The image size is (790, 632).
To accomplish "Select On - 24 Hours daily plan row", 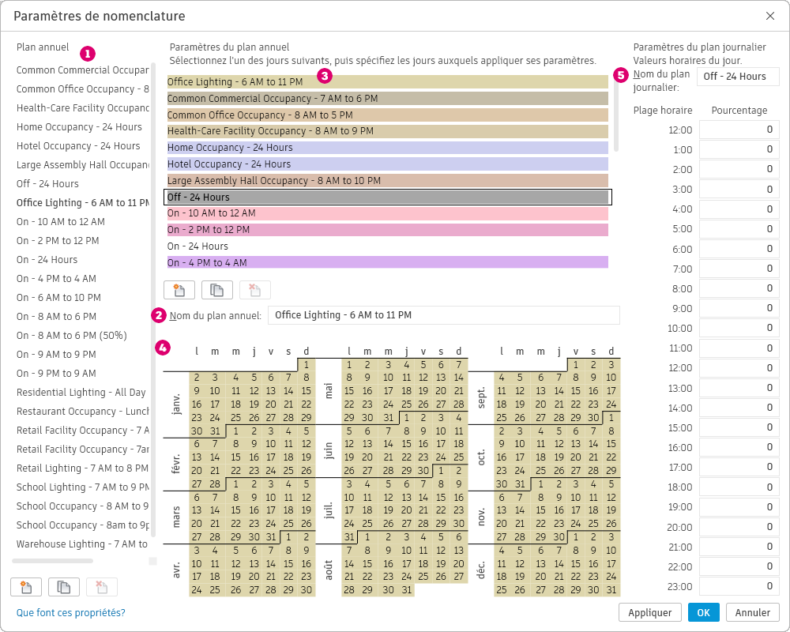I will [x=387, y=246].
